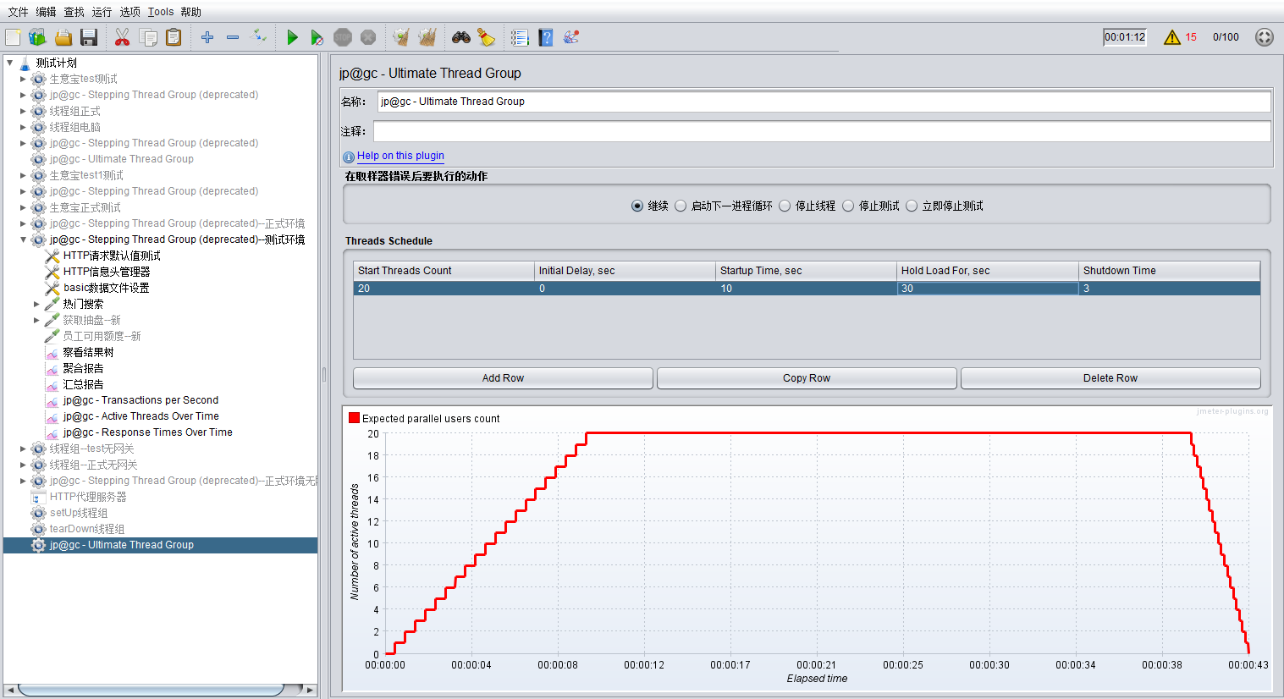
Task: Open the Tools menu
Action: (x=161, y=12)
